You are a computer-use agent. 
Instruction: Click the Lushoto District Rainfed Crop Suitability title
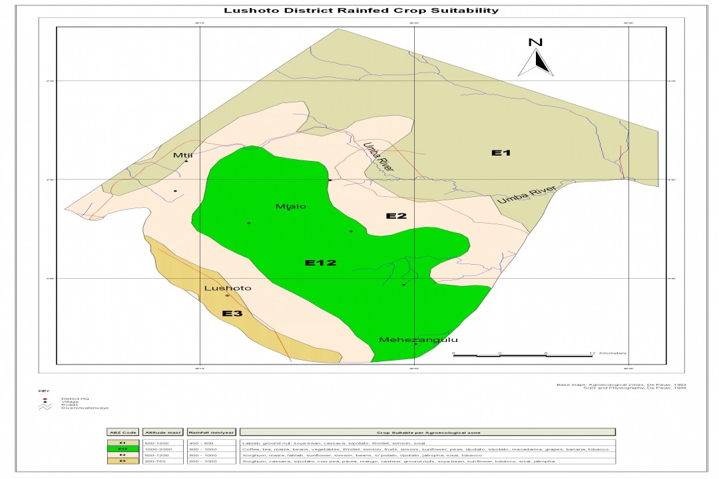click(361, 11)
